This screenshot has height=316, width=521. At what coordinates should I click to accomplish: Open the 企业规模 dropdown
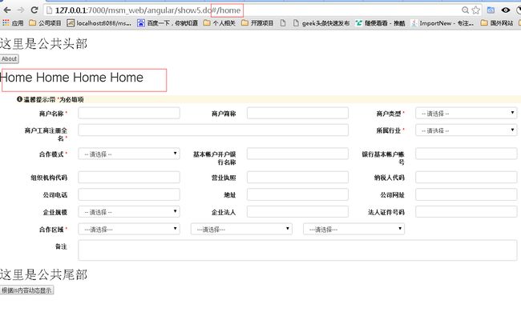(x=129, y=211)
